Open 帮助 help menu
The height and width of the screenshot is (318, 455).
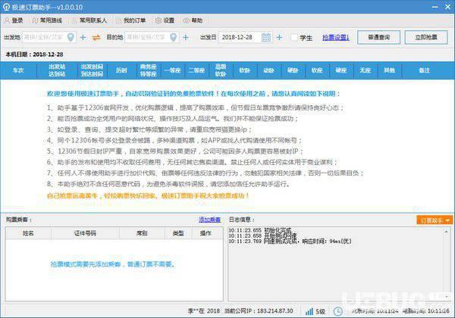[x=193, y=20]
